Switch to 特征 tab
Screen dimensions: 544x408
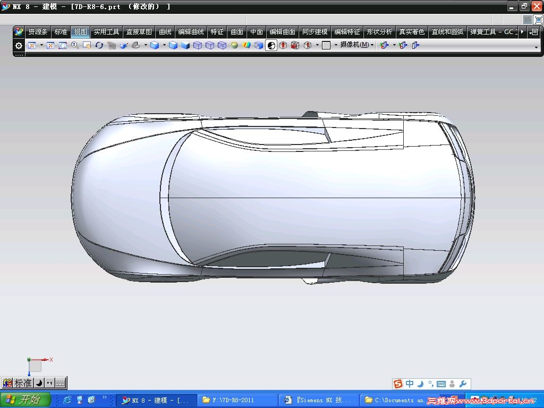tap(217, 32)
